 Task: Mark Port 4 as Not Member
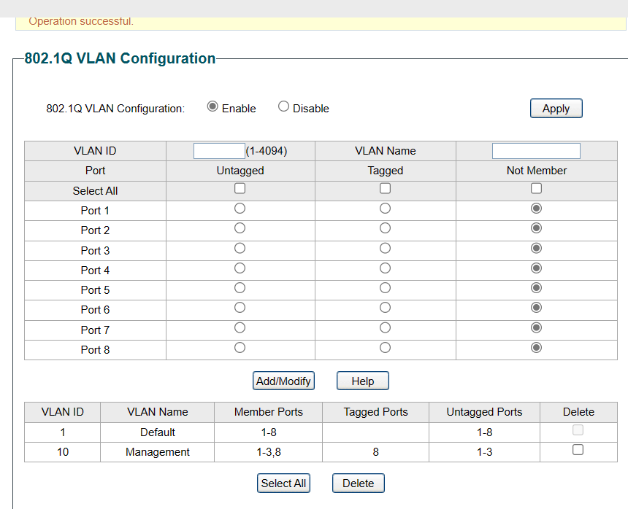pos(537,268)
